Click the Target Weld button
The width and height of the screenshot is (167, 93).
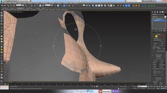click(162, 65)
